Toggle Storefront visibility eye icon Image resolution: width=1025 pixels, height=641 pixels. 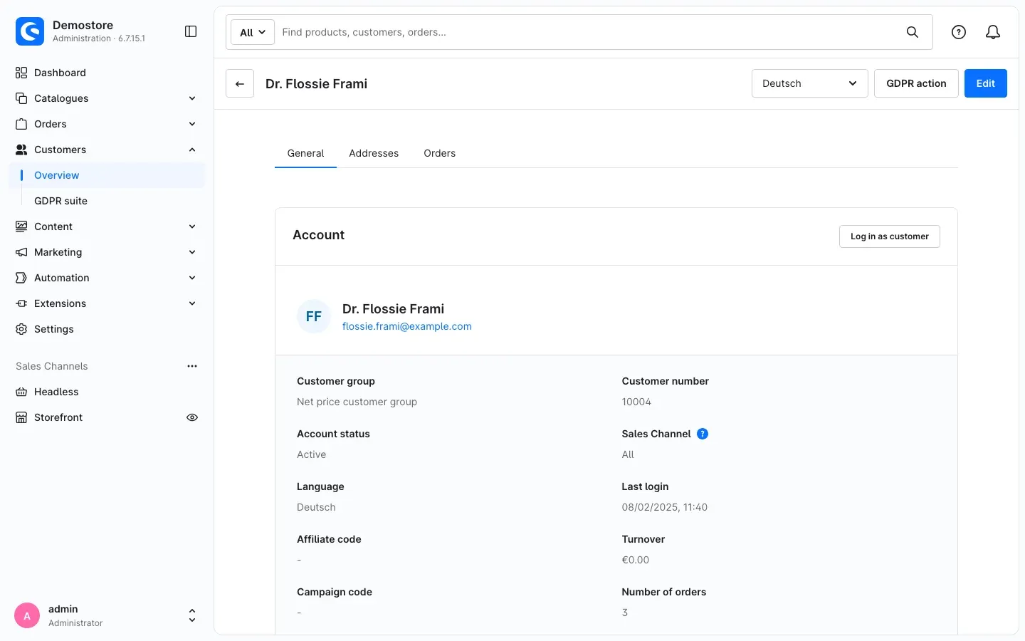pos(192,417)
